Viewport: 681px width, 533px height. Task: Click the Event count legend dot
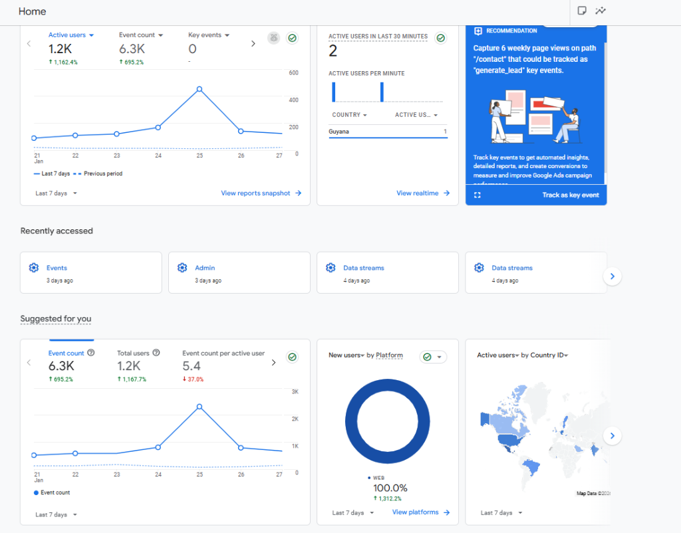(x=36, y=492)
